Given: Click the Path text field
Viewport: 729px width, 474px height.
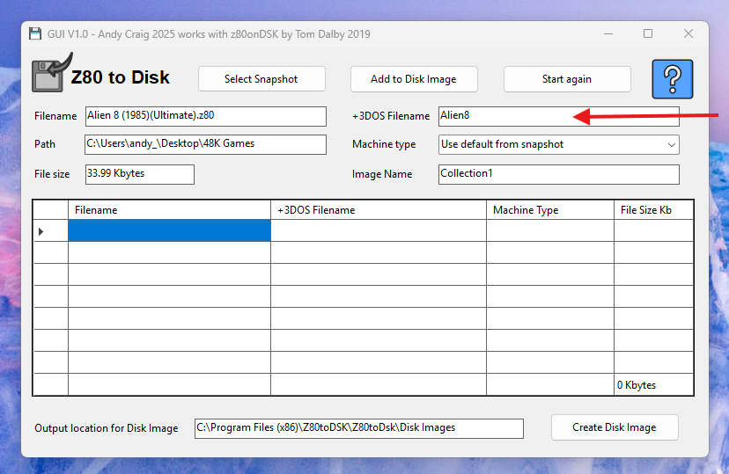Looking at the screenshot, I should 205,144.
